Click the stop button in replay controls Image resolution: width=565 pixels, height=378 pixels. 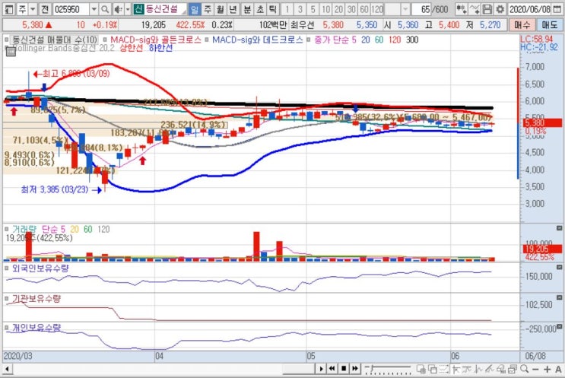coord(344,369)
